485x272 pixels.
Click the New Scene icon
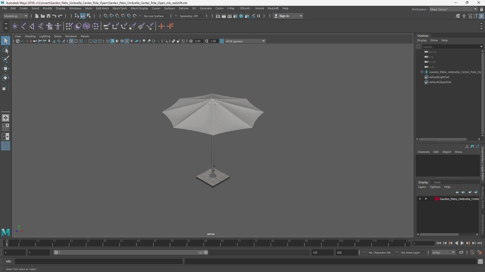[x=37, y=16]
